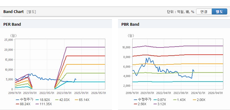Click the PBR Band title
Screen dimensions: 230x110
pos(130,24)
